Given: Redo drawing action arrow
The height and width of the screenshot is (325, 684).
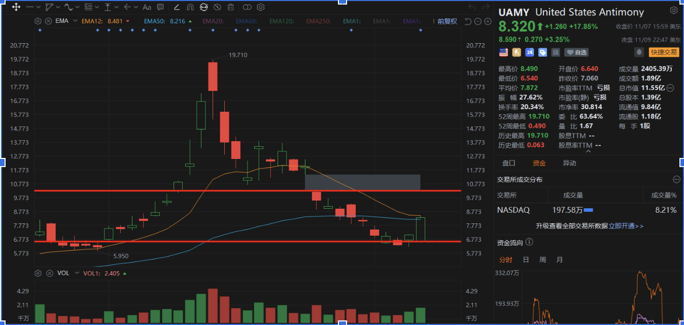Looking at the screenshot, I should [x=486, y=7].
